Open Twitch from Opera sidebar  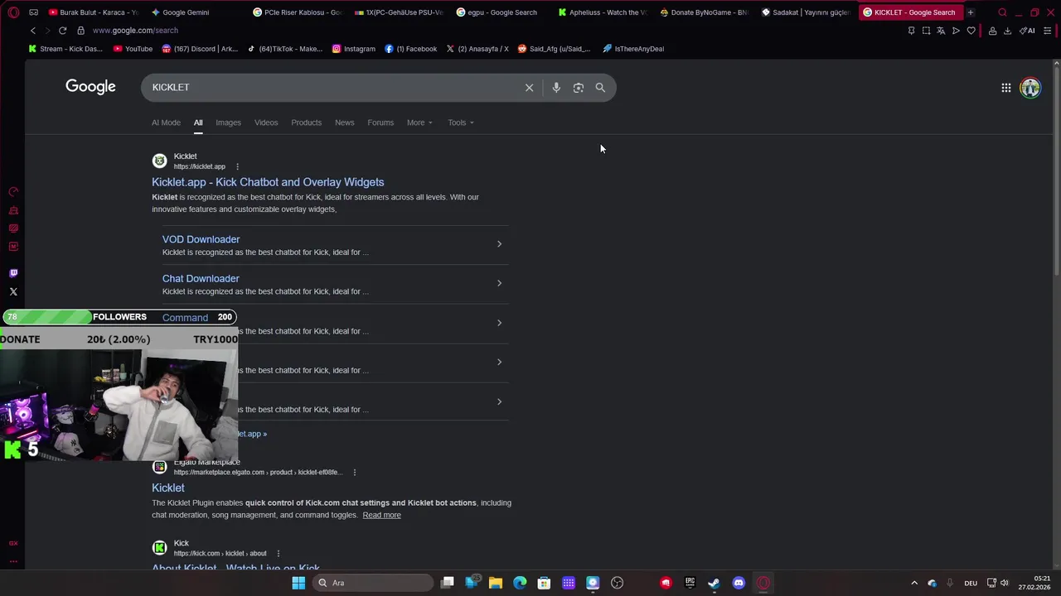click(13, 273)
